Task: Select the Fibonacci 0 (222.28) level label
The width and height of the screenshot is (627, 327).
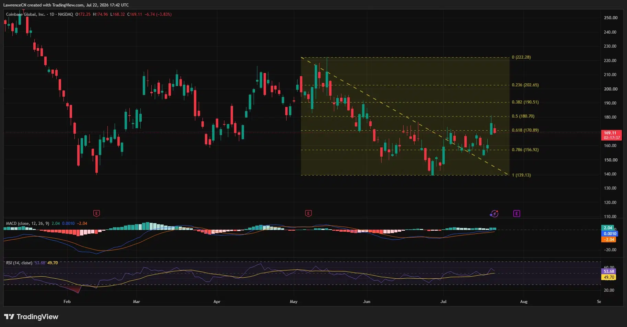Action: 521,57
